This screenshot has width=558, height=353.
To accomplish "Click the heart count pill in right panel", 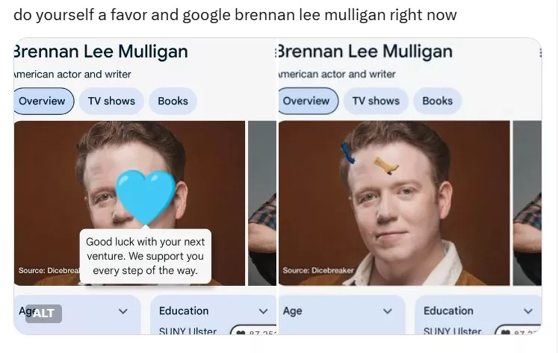I will pos(518,331).
